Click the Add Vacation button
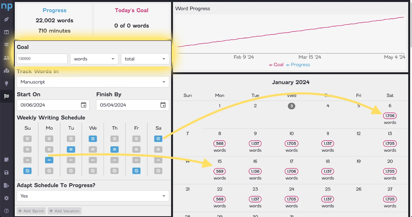 click(65, 211)
